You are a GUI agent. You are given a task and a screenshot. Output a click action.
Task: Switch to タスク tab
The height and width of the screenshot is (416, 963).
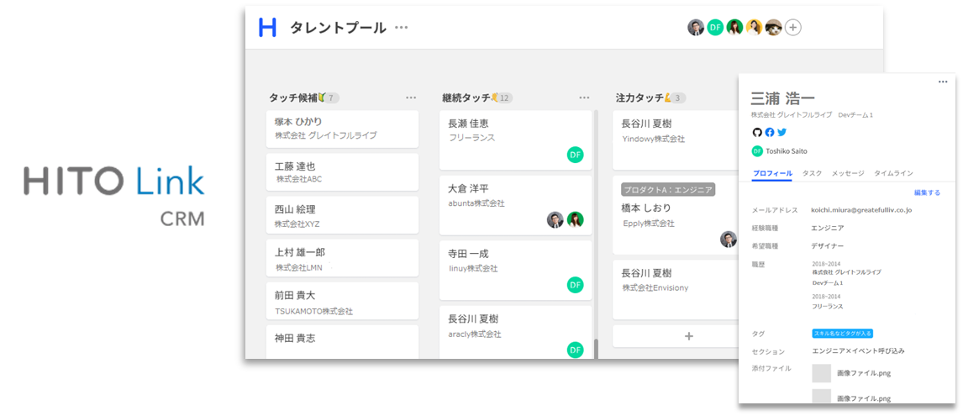812,174
